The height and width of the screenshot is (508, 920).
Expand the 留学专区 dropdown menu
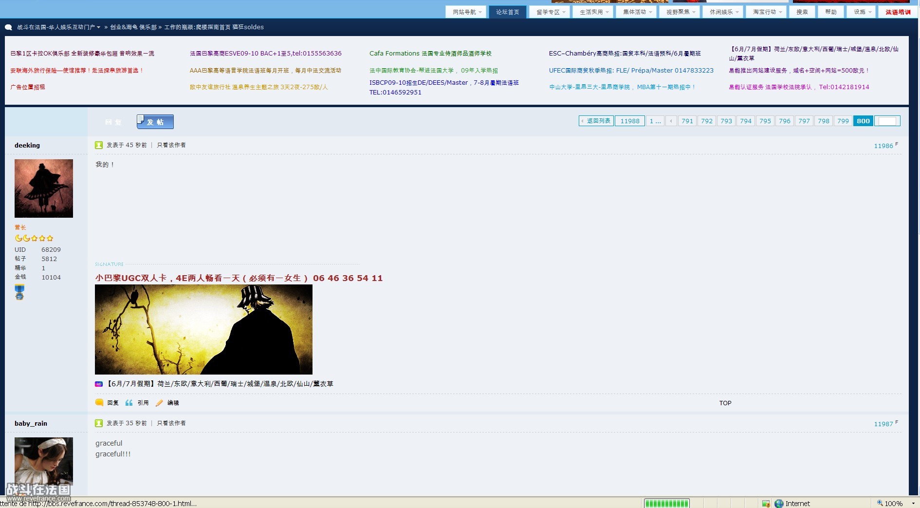coord(550,12)
